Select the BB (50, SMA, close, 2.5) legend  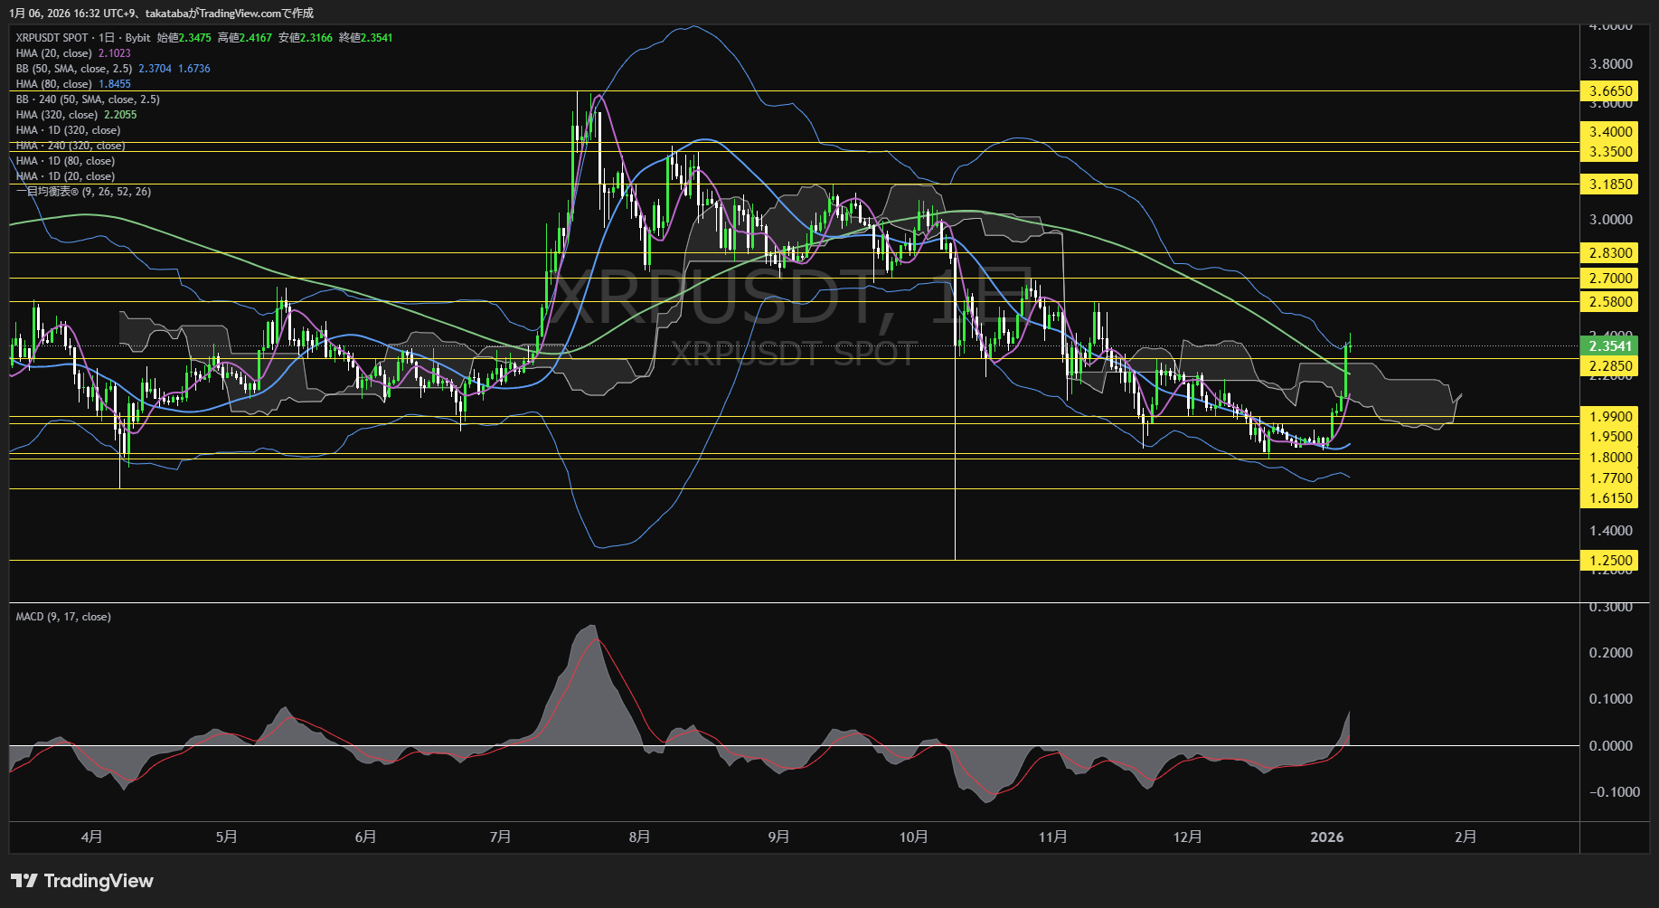(73, 69)
